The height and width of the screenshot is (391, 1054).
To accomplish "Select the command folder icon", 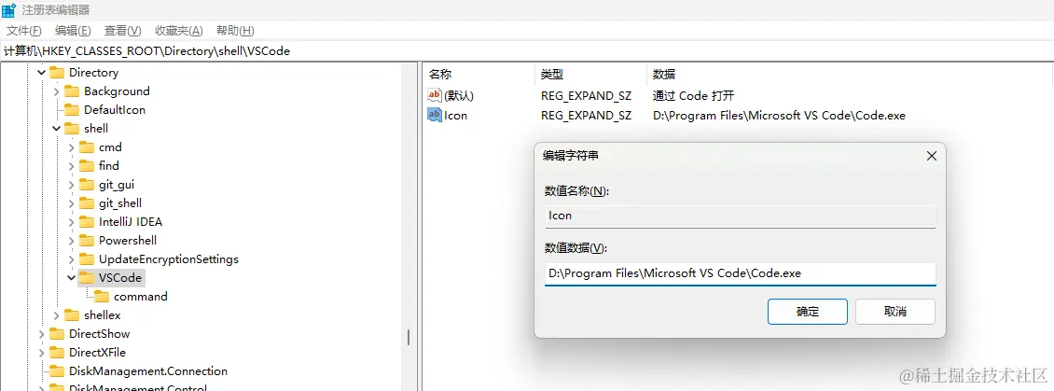I will (102, 297).
